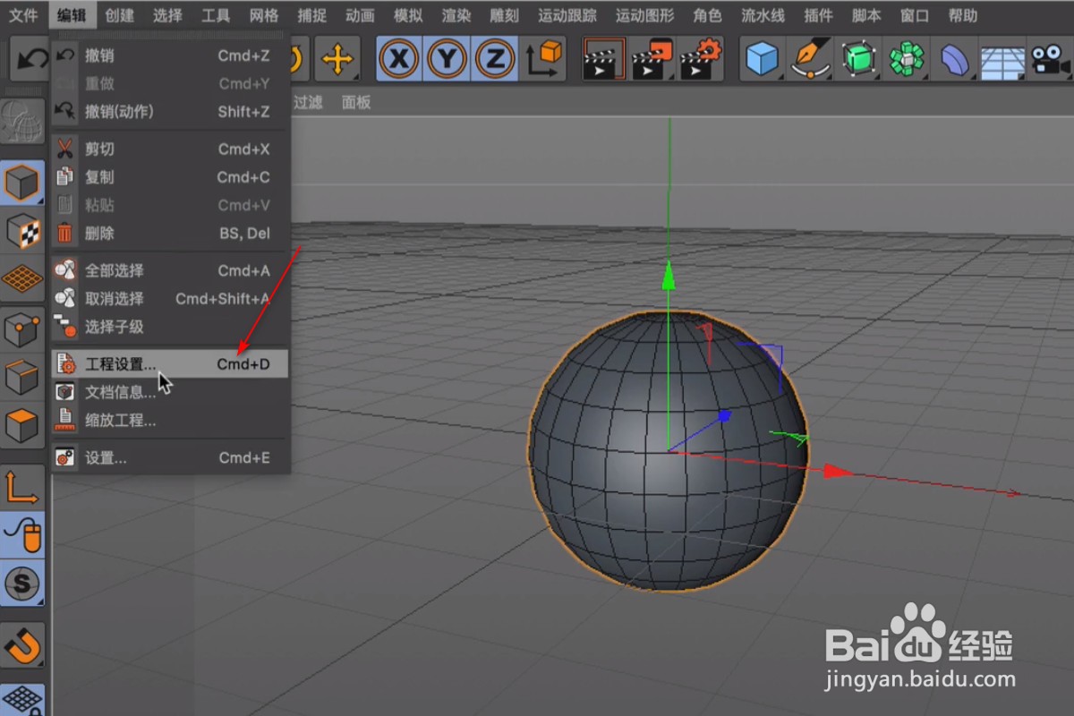Viewport: 1074px width, 716px height.
Task: Add Floor environment object icon
Action: click(1002, 60)
